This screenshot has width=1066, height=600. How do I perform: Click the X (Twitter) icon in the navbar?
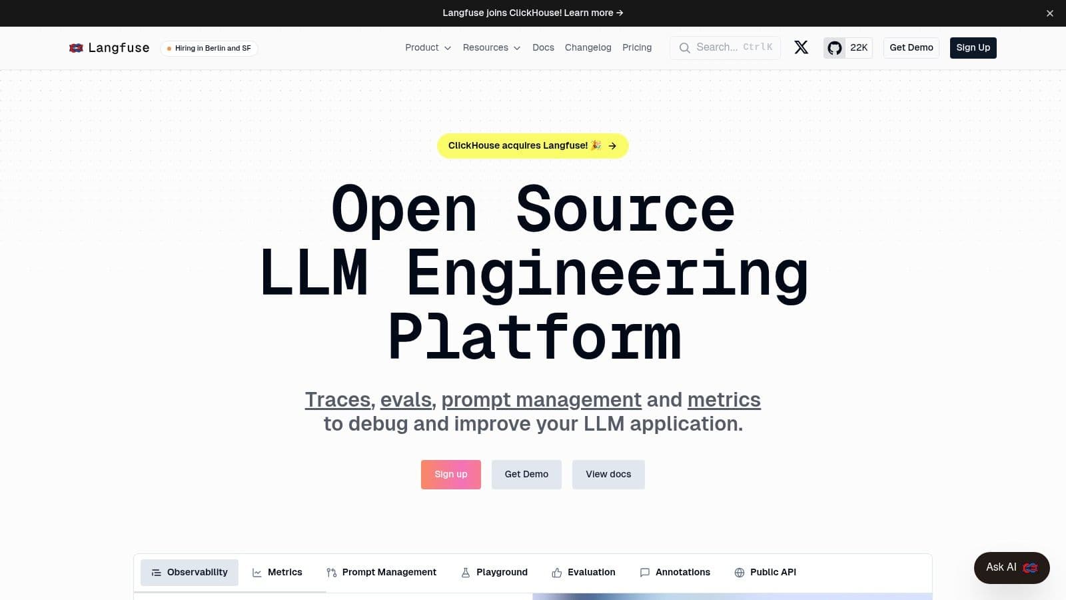[801, 47]
